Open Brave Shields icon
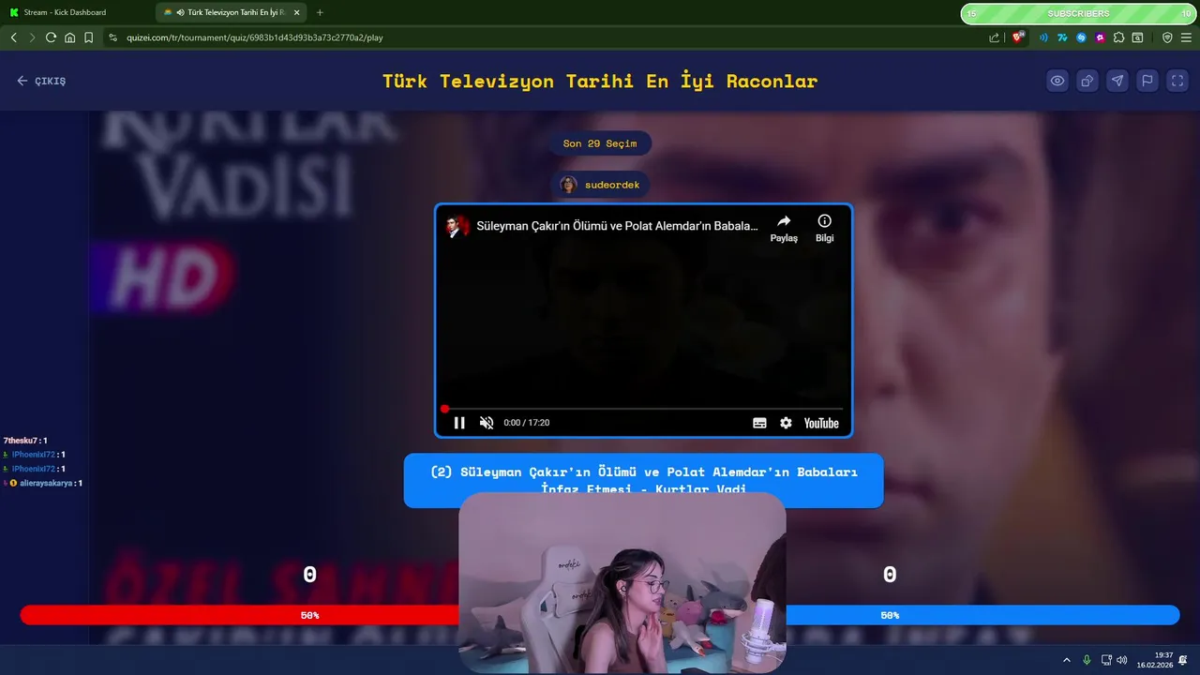1200x675 pixels. click(1018, 37)
